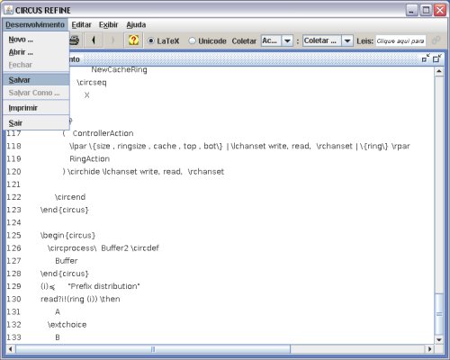Click line number 133

click(13, 337)
